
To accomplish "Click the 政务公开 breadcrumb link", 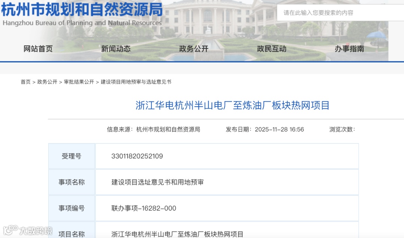I will point(47,82).
